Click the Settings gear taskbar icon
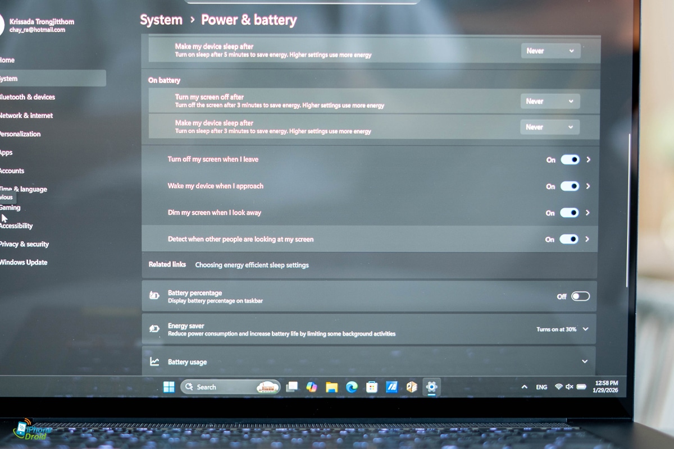The width and height of the screenshot is (674, 449). pyautogui.click(x=431, y=387)
